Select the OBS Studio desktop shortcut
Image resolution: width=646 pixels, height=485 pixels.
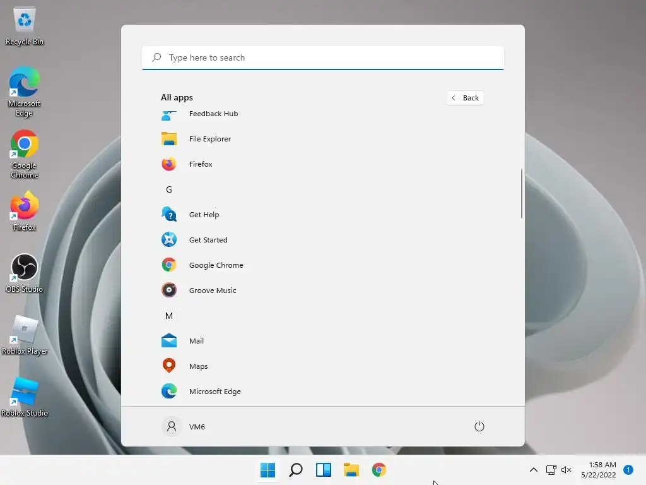pos(25,273)
